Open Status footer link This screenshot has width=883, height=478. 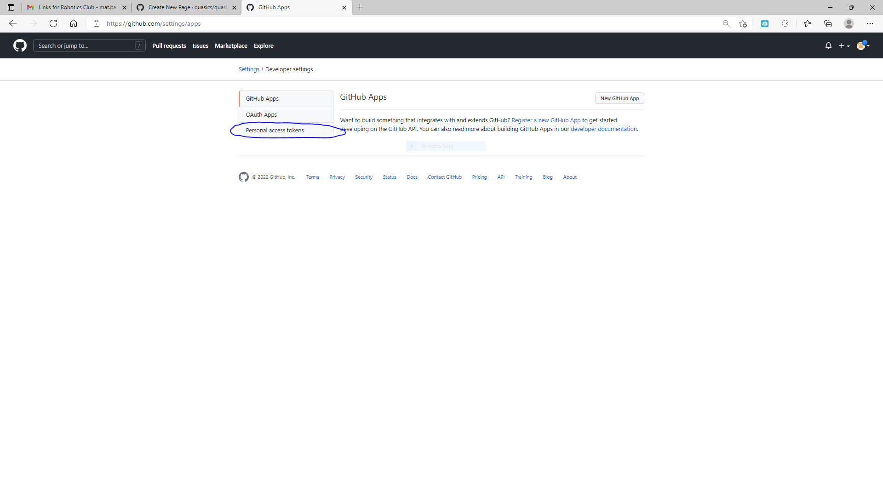click(390, 177)
